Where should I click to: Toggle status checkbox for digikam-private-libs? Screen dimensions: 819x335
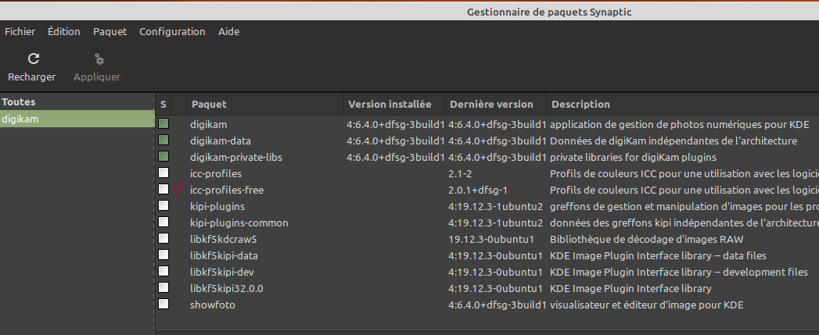(x=163, y=156)
